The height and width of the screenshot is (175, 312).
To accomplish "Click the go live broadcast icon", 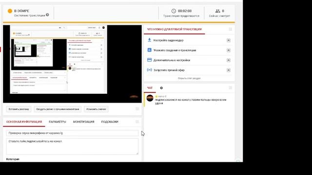I will pyautogui.click(x=150, y=70).
